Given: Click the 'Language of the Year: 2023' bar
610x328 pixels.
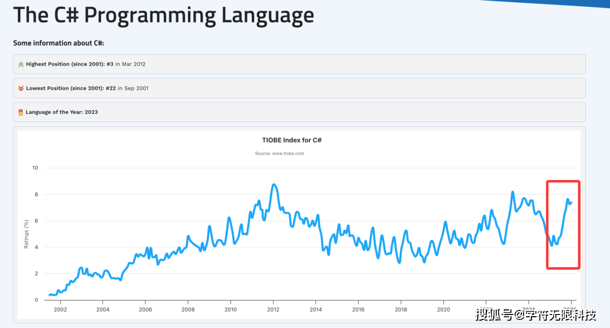Looking at the screenshot, I should coord(299,112).
